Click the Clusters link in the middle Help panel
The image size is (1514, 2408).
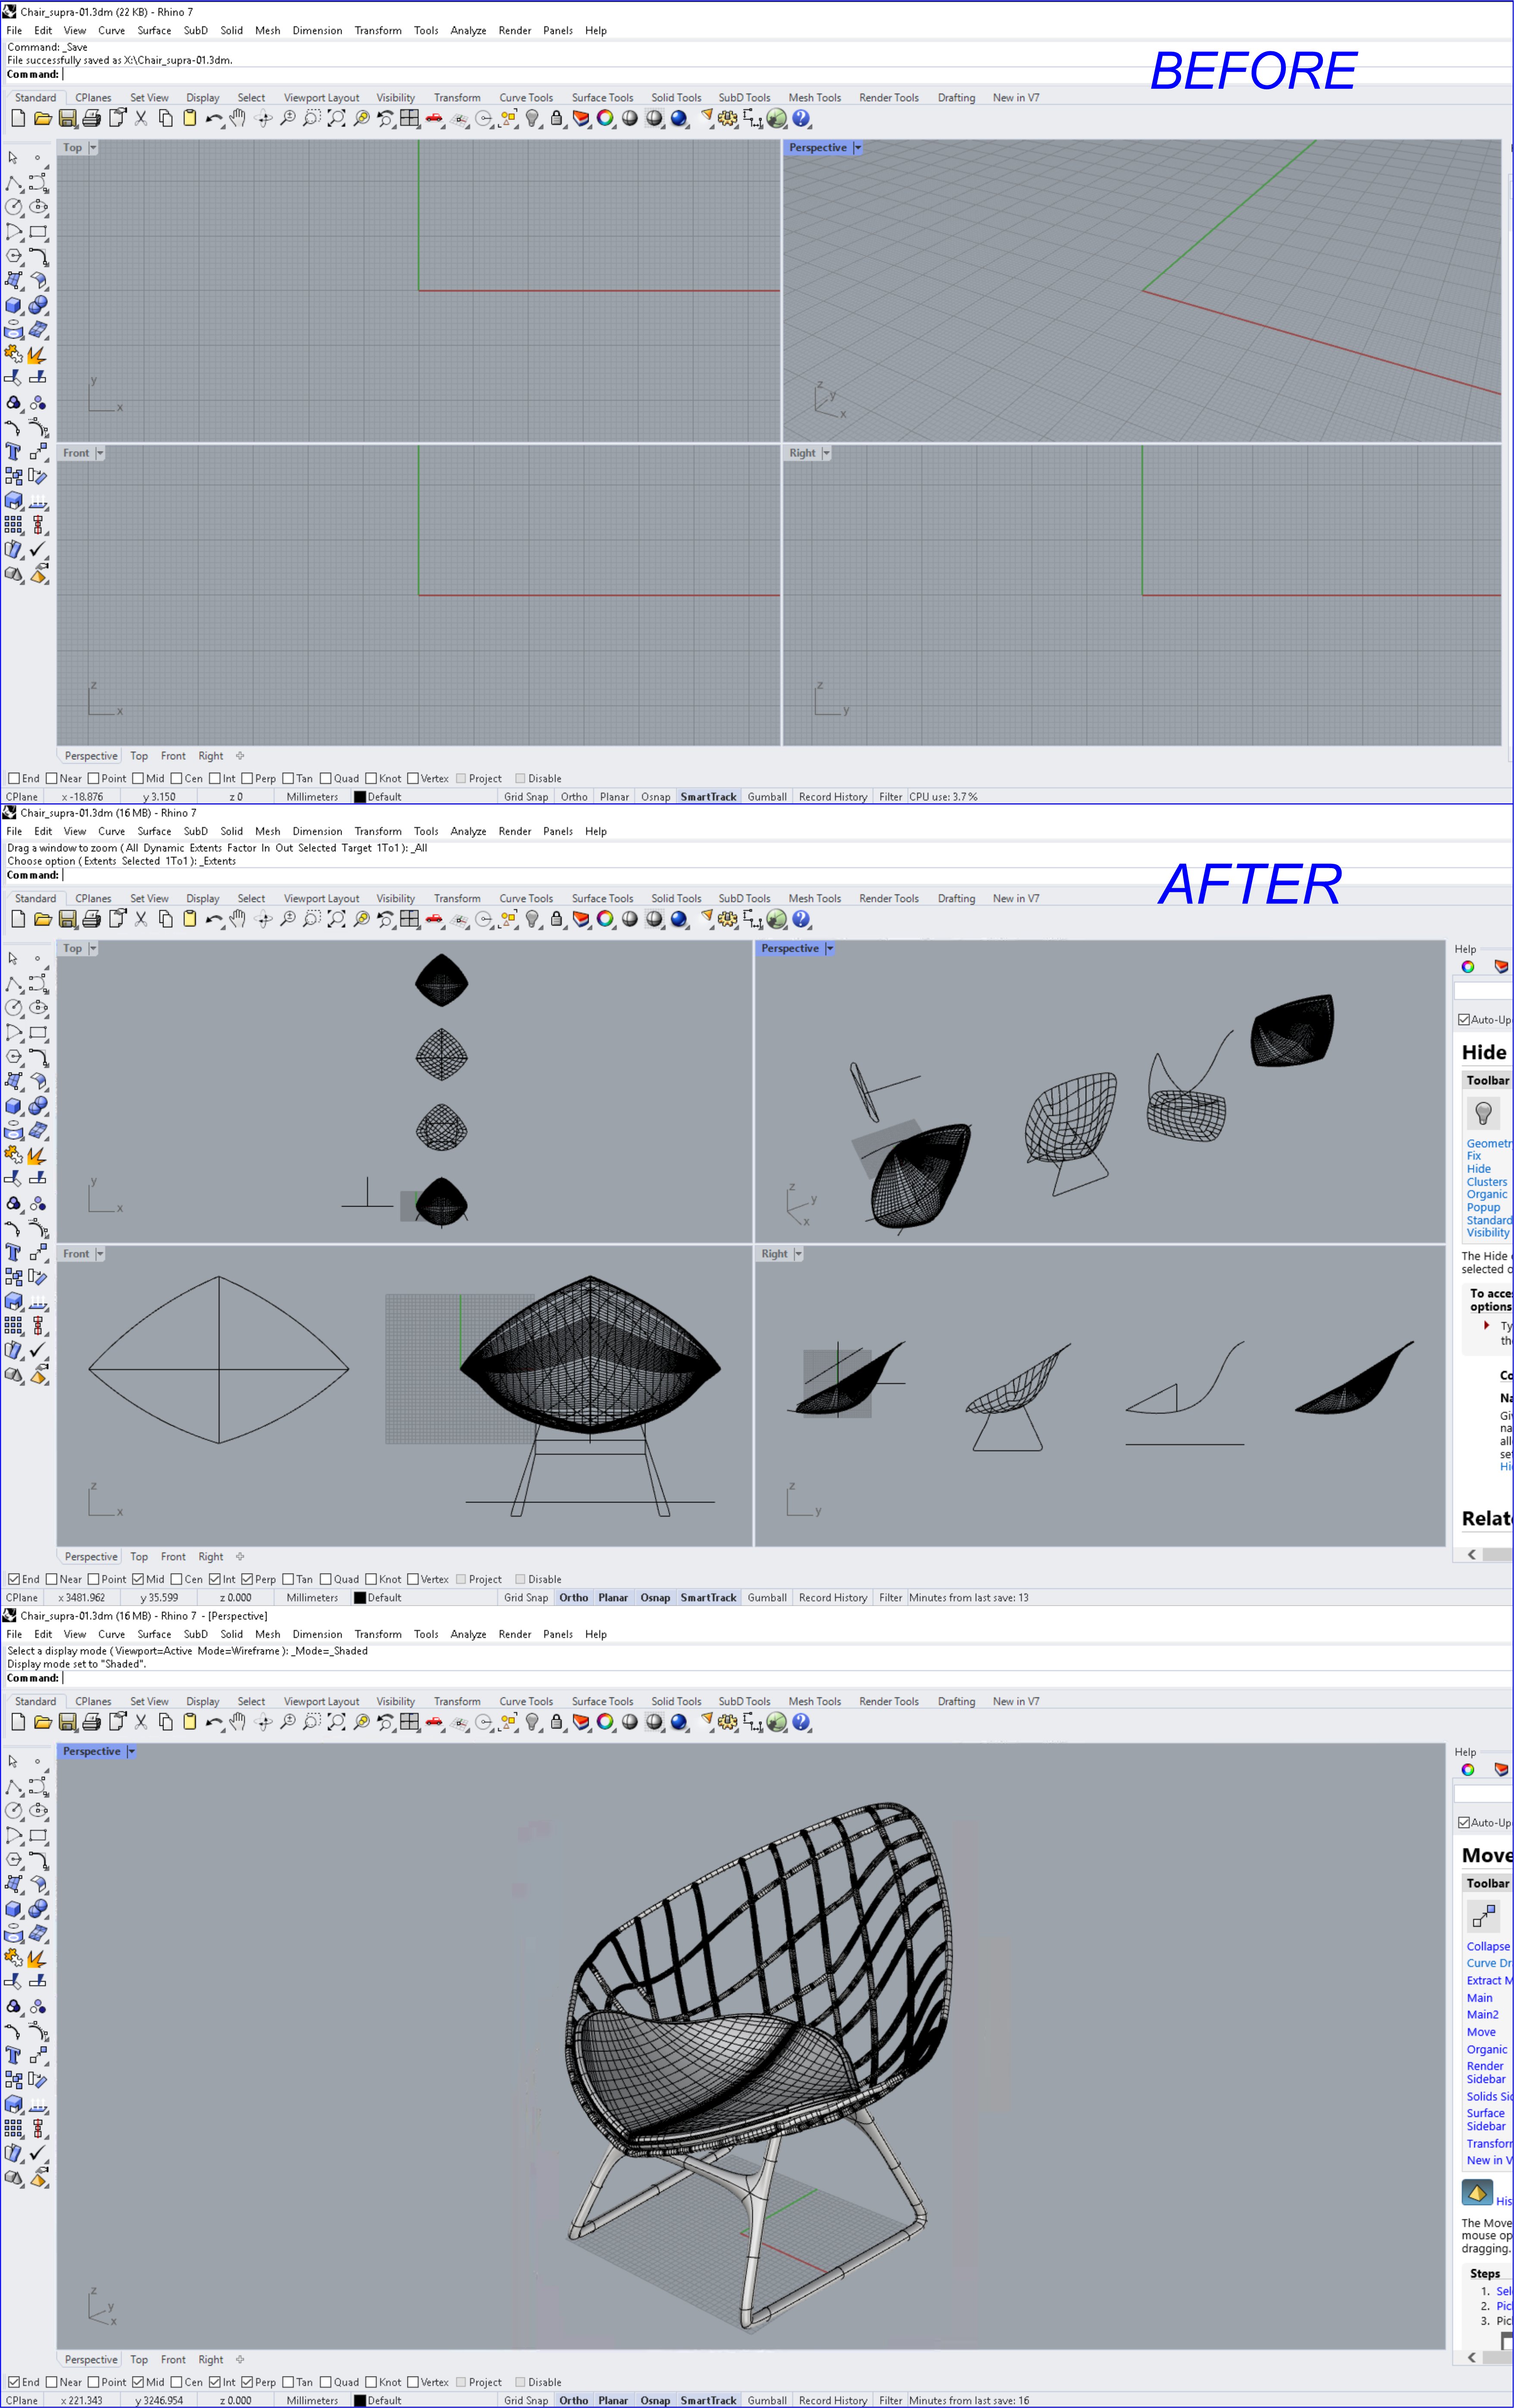tap(1486, 1182)
